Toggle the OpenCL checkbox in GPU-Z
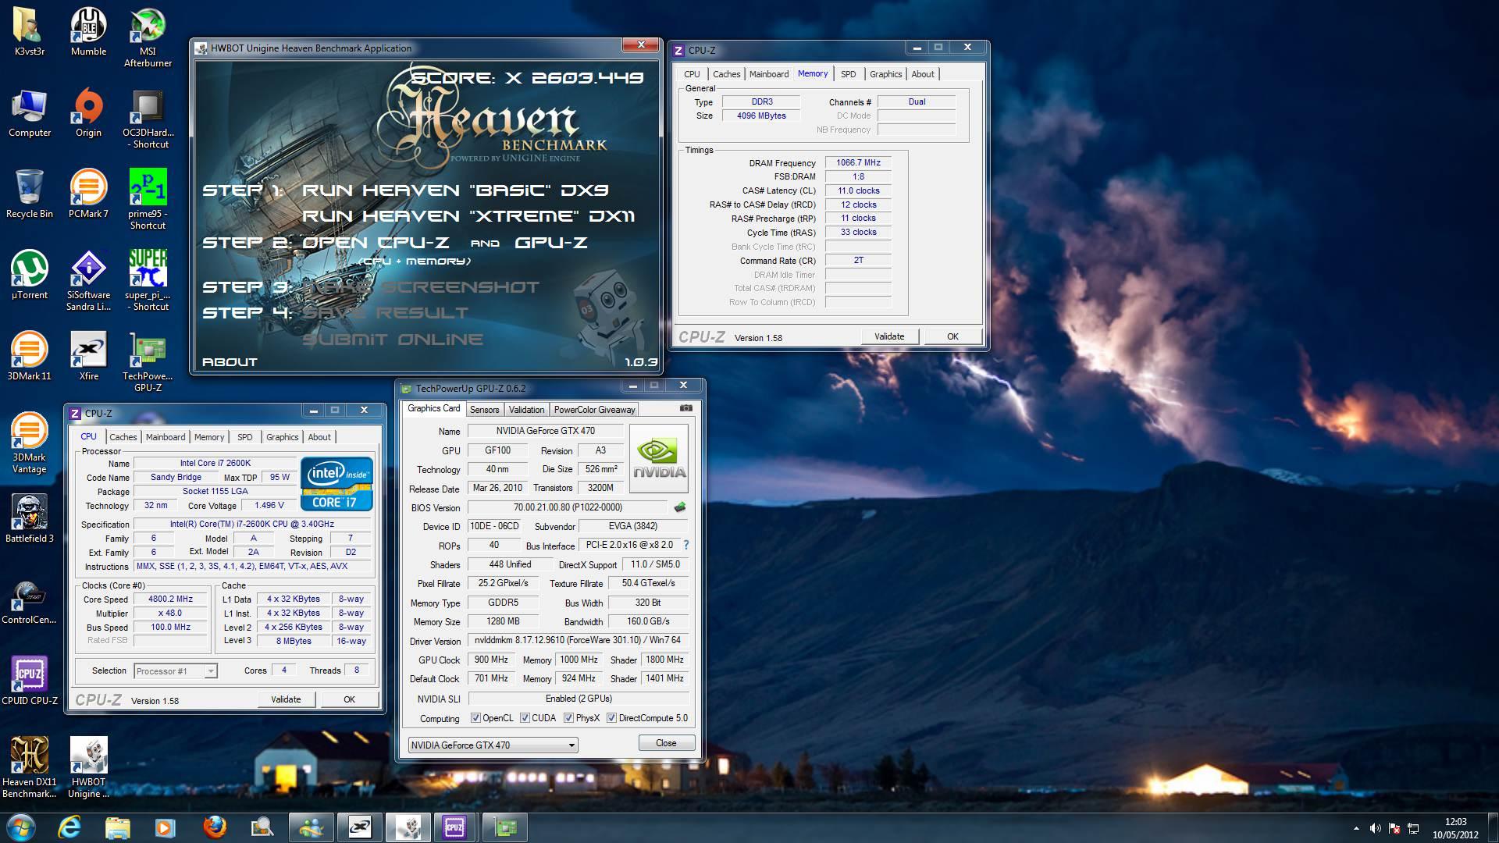This screenshot has height=843, width=1499. click(475, 718)
